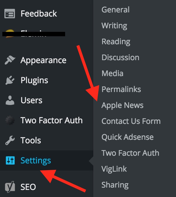Open Sharing settings page
This screenshot has height=197, width=176.
coord(115,185)
